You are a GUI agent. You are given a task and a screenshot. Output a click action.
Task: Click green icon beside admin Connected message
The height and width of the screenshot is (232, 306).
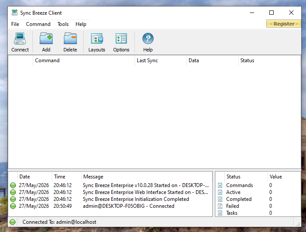13,206
